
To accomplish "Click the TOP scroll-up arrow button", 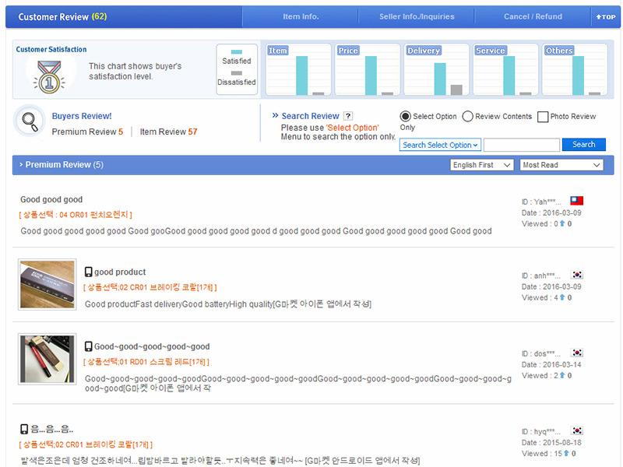I will tap(605, 17).
